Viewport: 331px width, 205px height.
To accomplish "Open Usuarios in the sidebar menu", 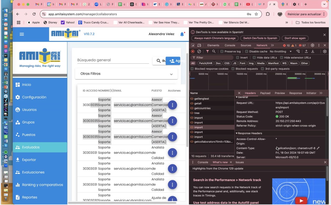I will [29, 110].
